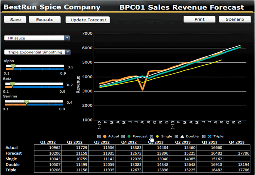Click the J-12 x-axis label
Image resolution: width=255 pixels, height=175 pixels.
coord(100,125)
